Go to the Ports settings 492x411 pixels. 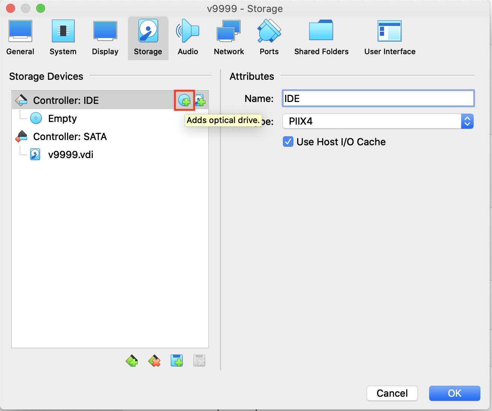click(x=269, y=38)
